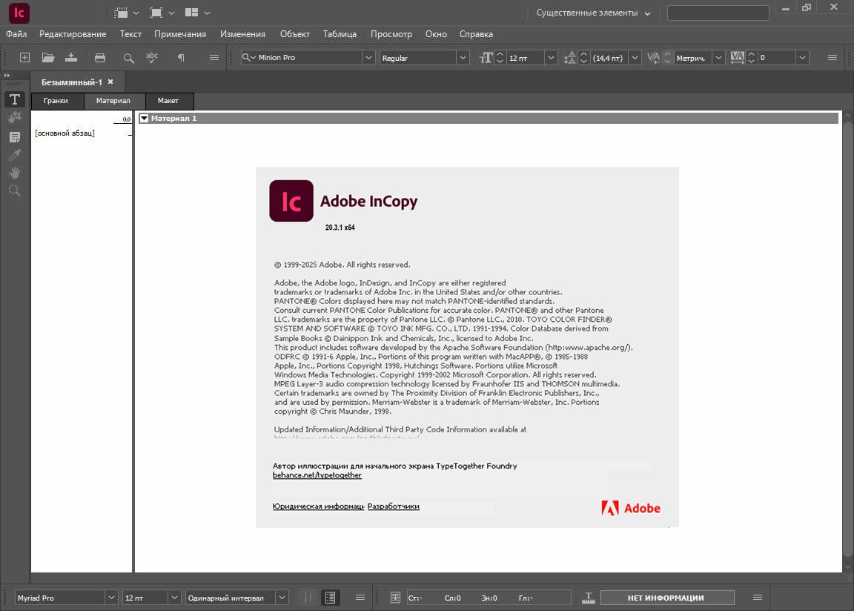Switch to the Гранки view tab
The image size is (854, 611).
point(56,101)
